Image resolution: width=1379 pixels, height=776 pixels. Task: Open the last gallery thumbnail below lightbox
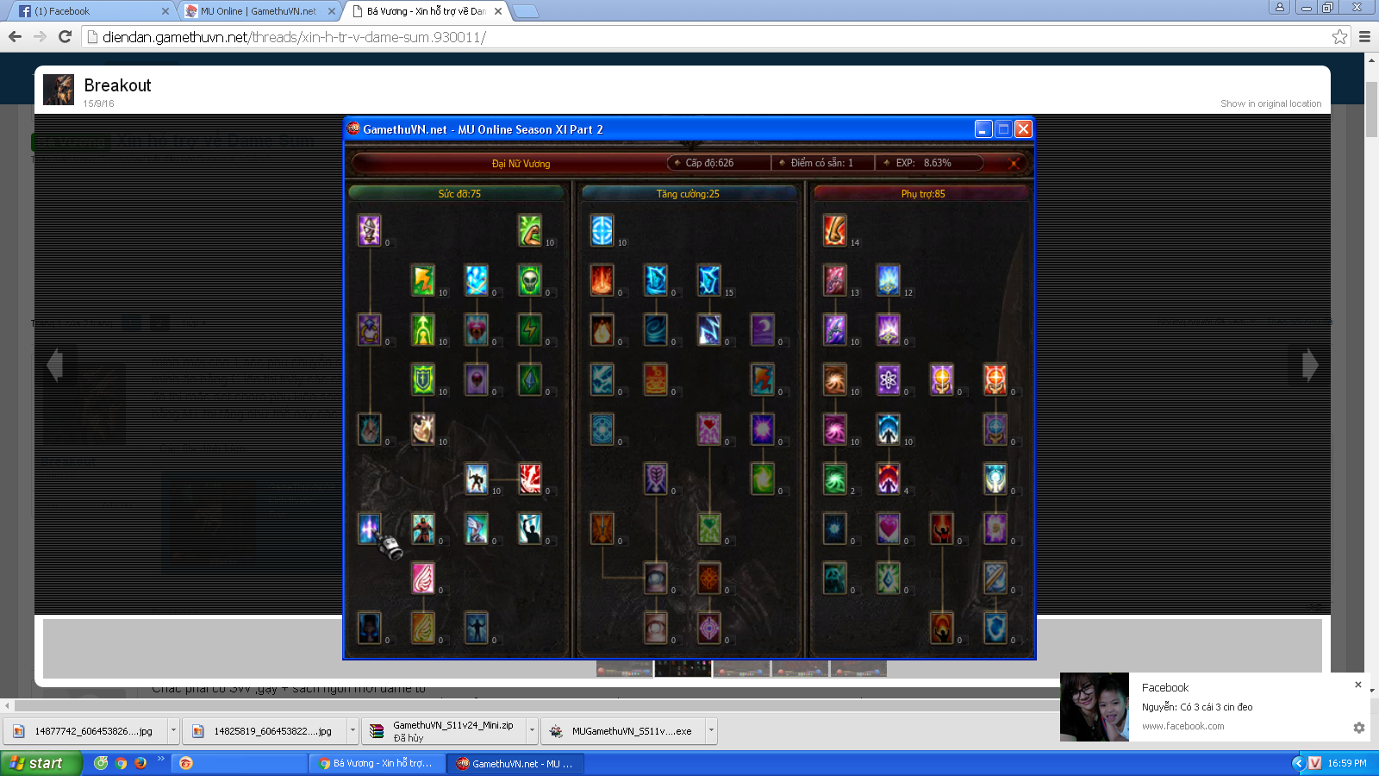pos(858,669)
